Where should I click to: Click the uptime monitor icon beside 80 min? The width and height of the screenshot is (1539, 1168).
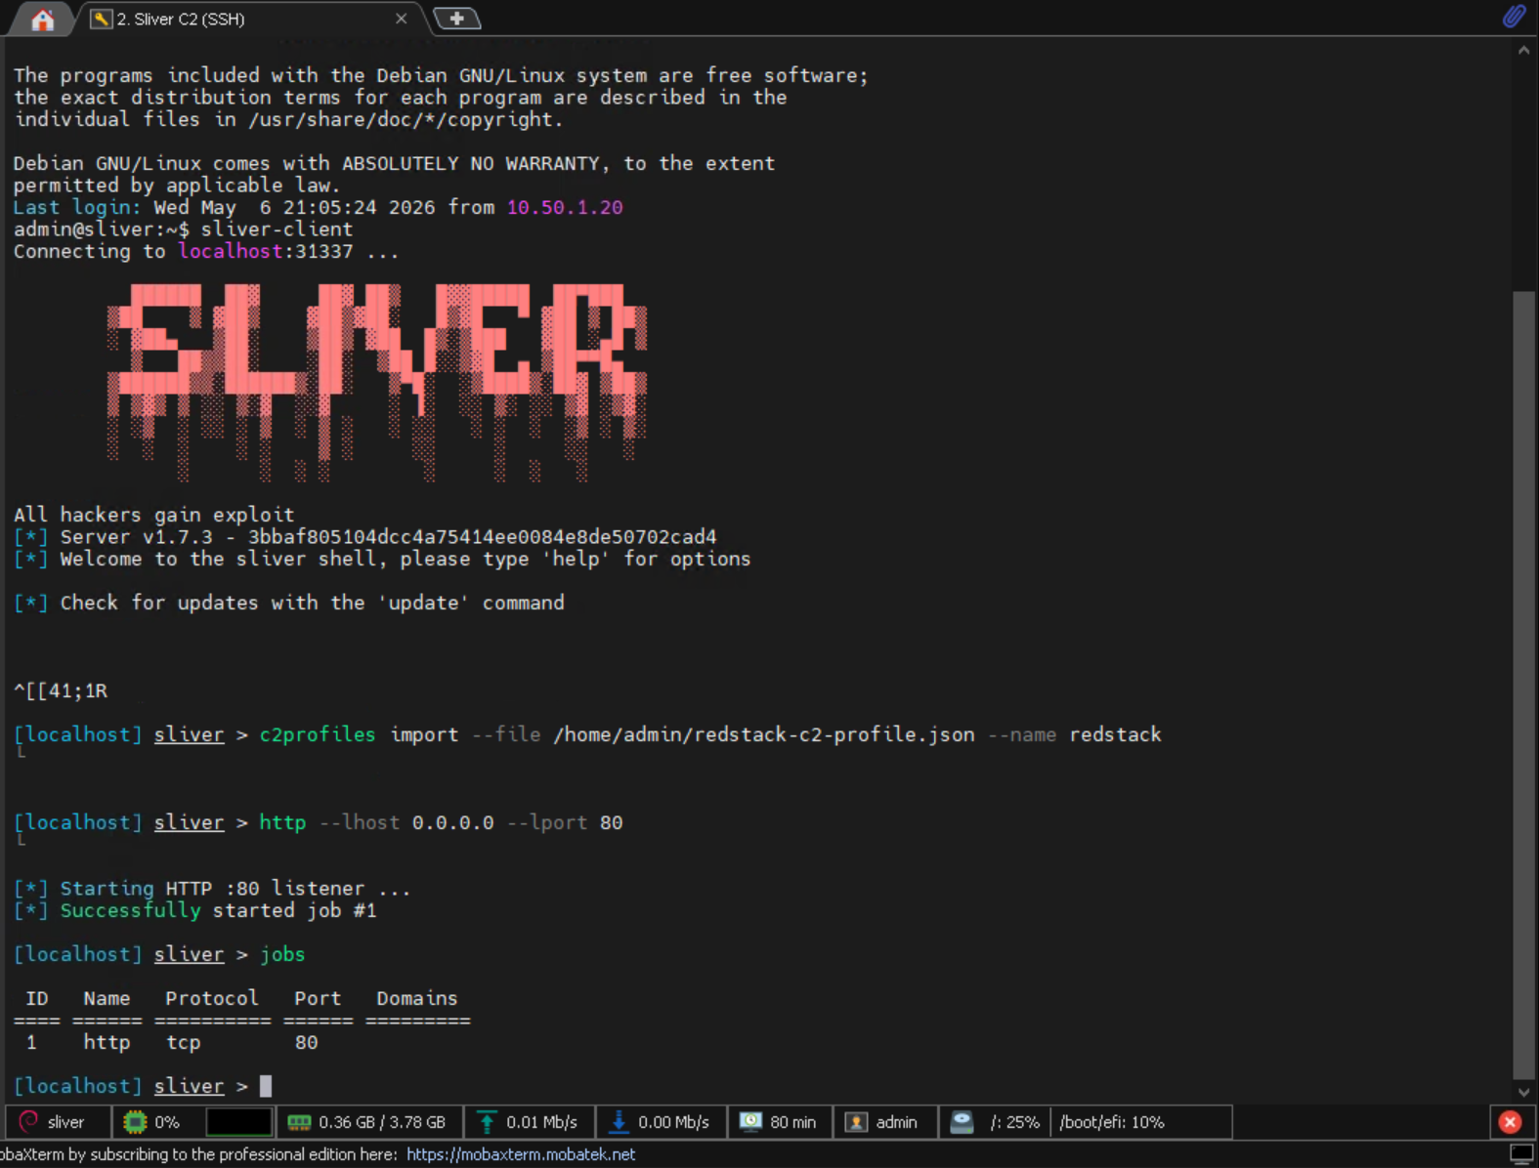coord(750,1121)
